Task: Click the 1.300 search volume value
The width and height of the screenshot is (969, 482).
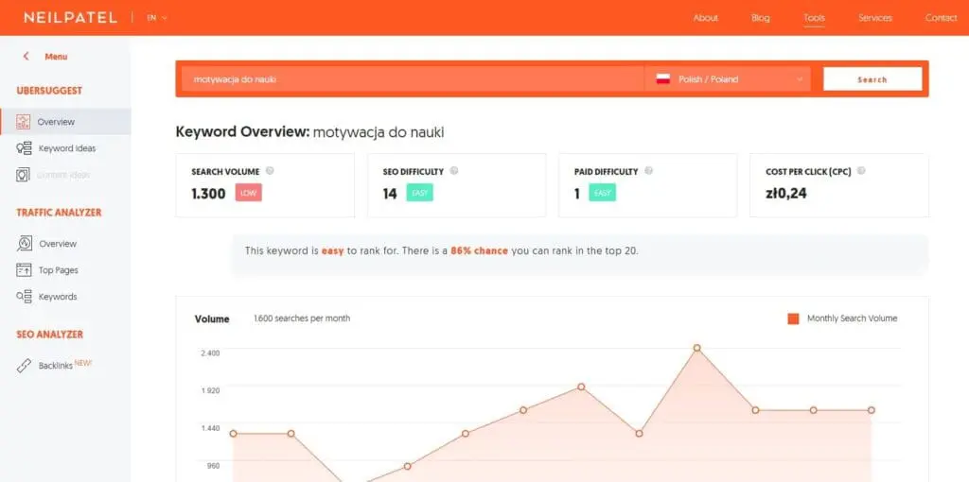Action: click(209, 194)
